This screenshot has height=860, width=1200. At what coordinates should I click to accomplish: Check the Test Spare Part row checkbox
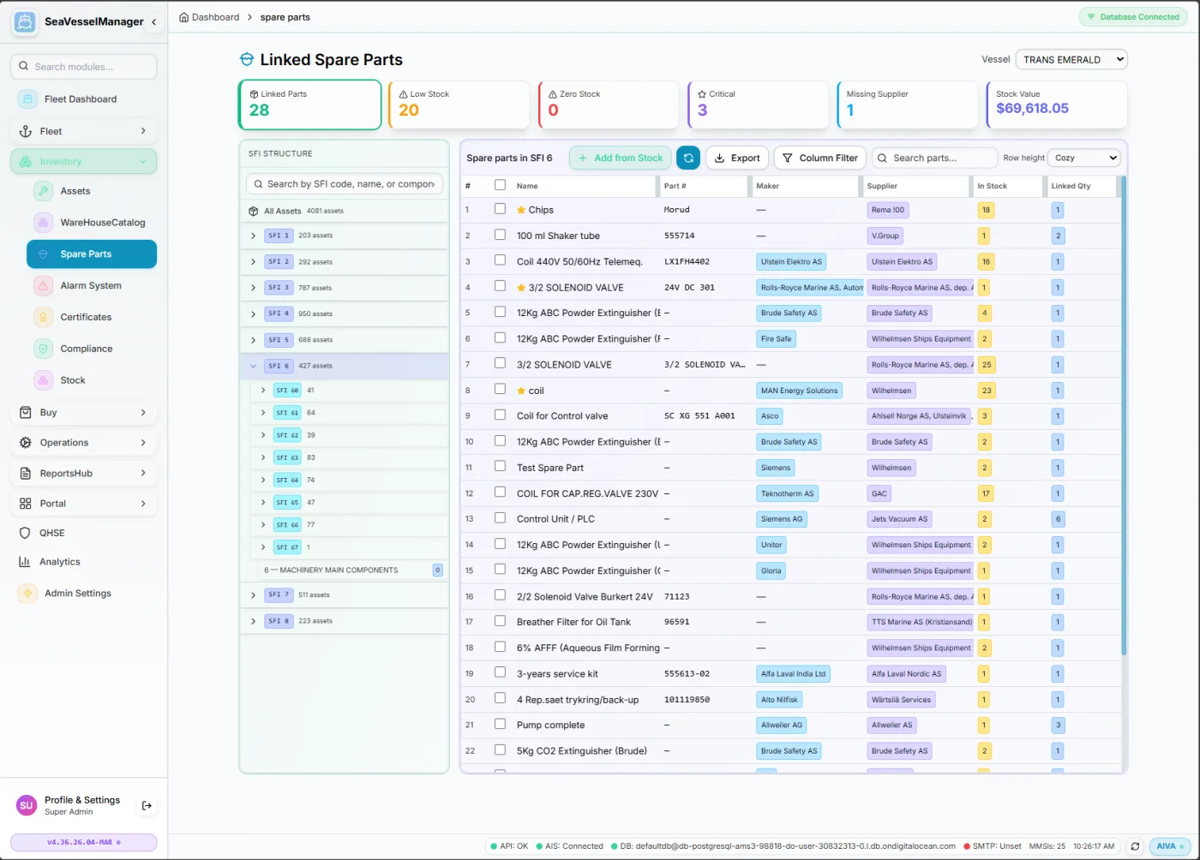500,467
